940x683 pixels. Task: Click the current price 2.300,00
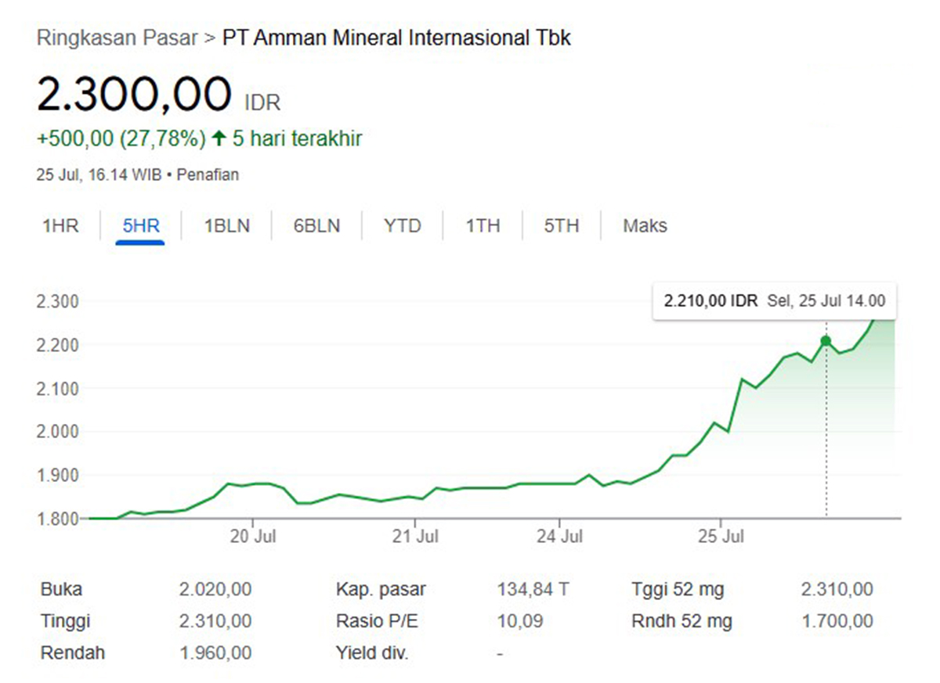pos(134,93)
